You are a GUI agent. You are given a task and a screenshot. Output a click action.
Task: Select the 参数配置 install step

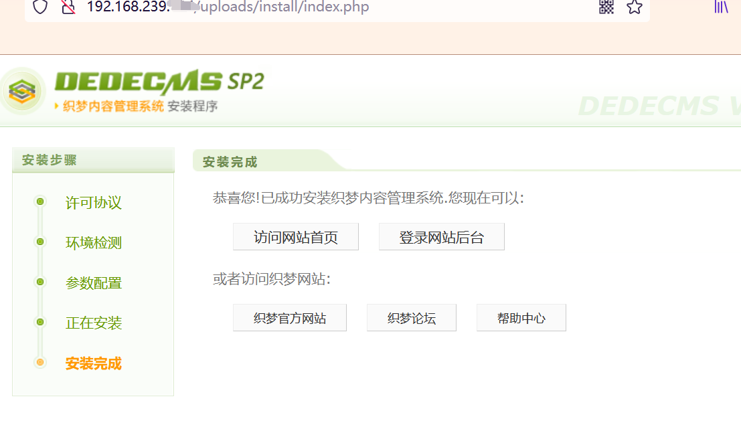pos(94,283)
